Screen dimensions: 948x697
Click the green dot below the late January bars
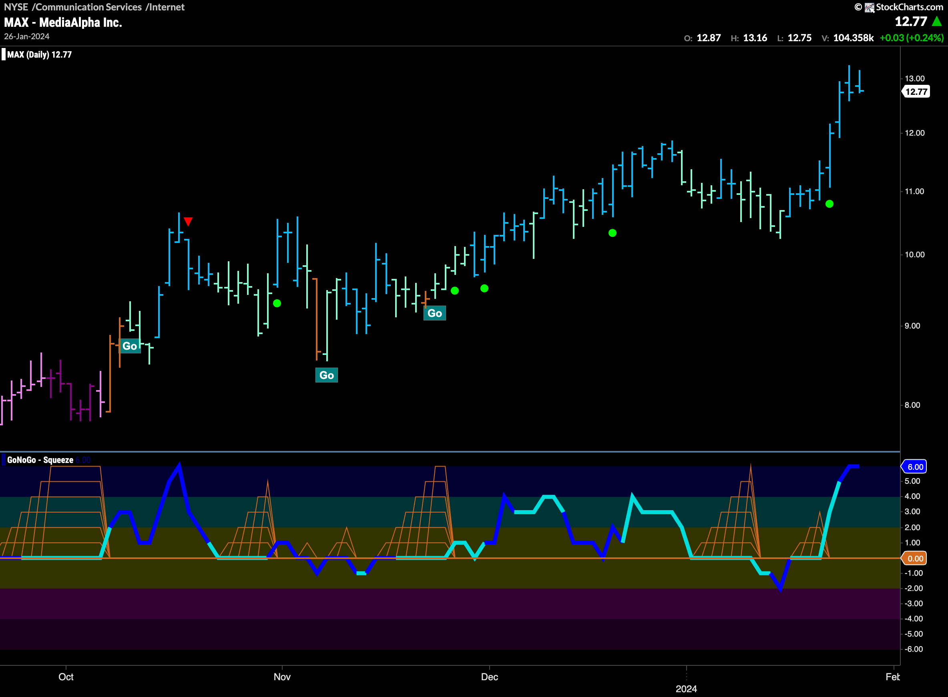(x=829, y=204)
